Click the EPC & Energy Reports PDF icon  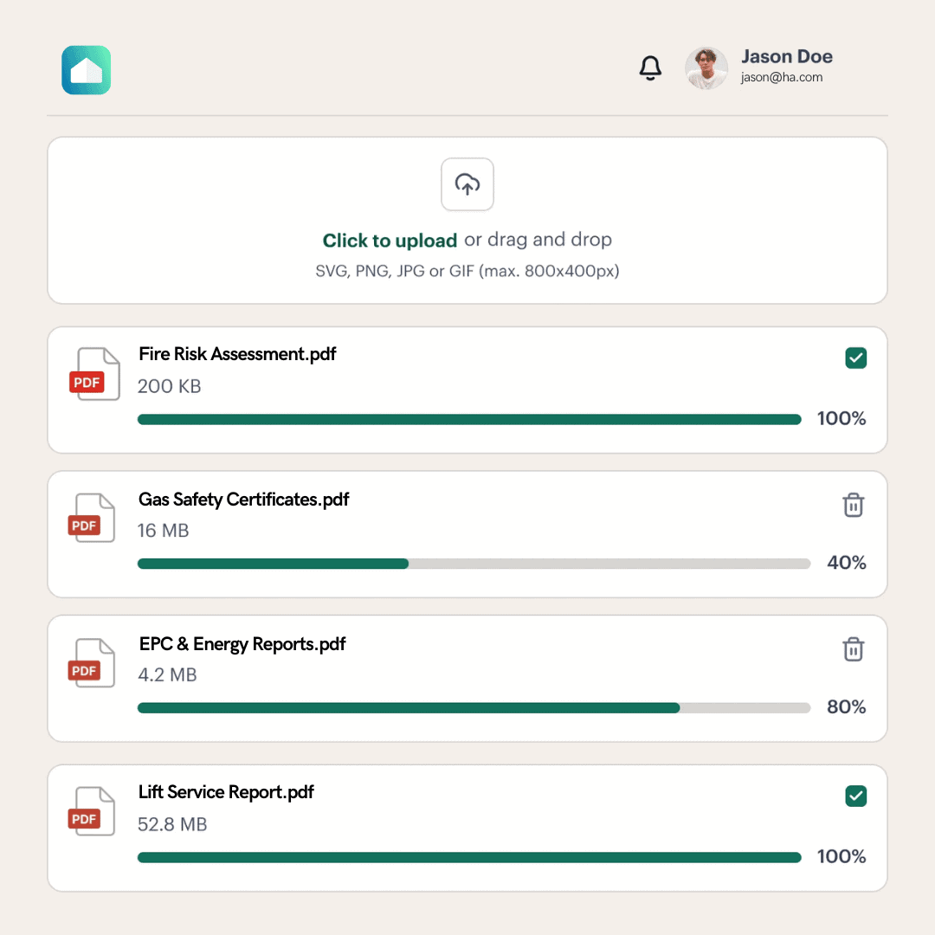click(92, 663)
